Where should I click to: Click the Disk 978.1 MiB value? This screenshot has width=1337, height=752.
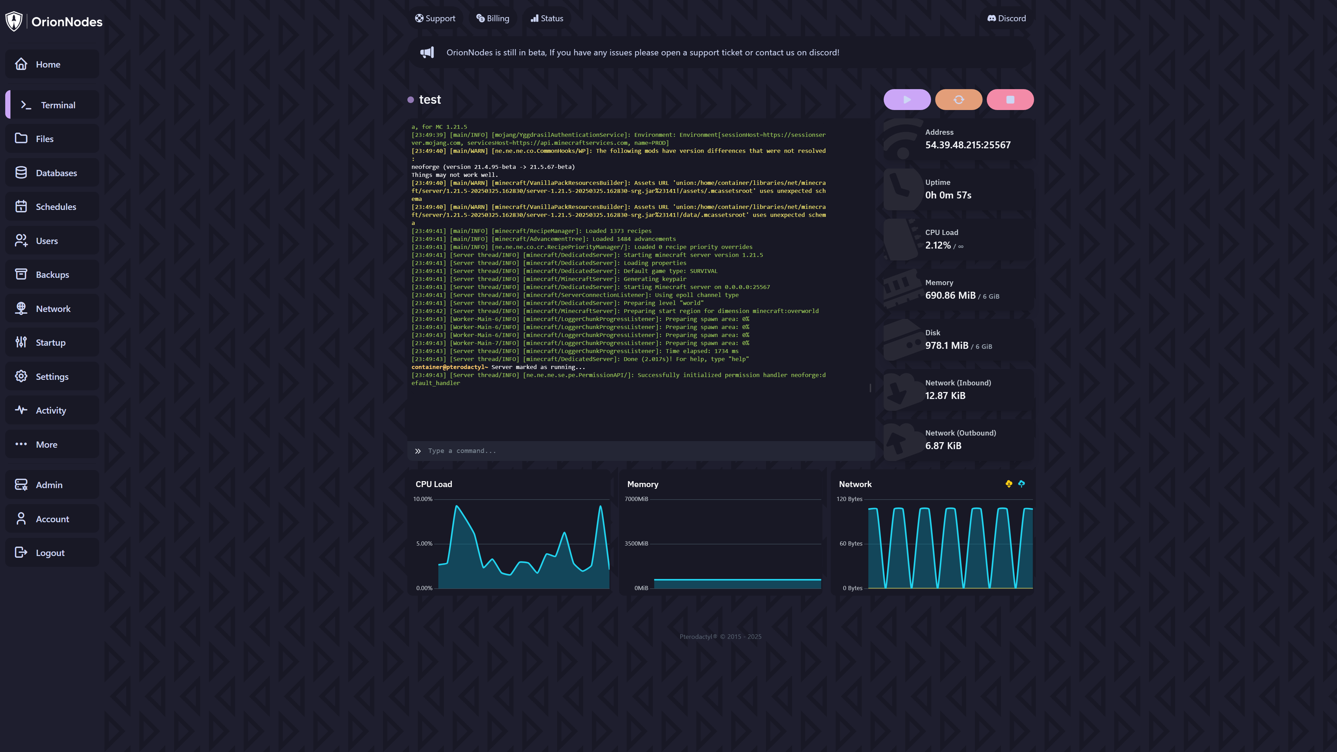click(x=947, y=346)
